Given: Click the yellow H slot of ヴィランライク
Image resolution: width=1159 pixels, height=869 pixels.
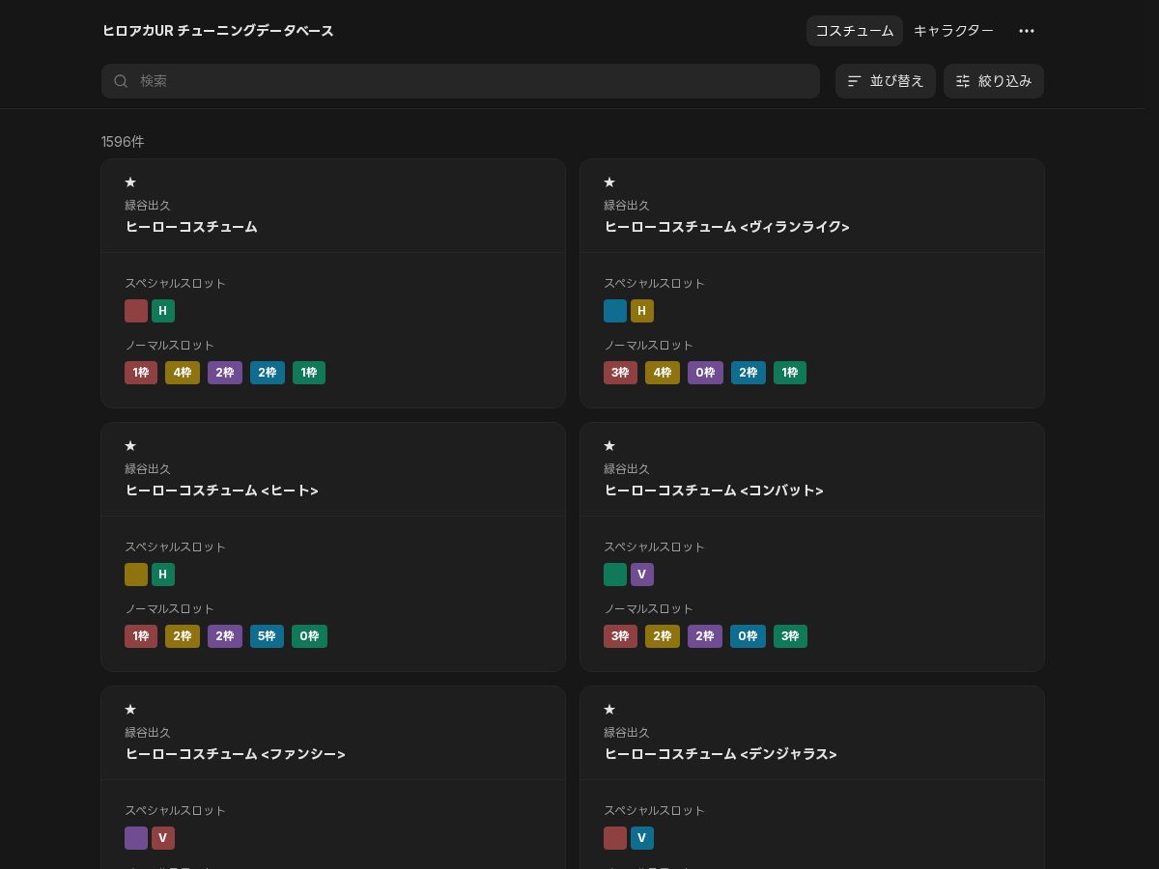Looking at the screenshot, I should pos(642,311).
